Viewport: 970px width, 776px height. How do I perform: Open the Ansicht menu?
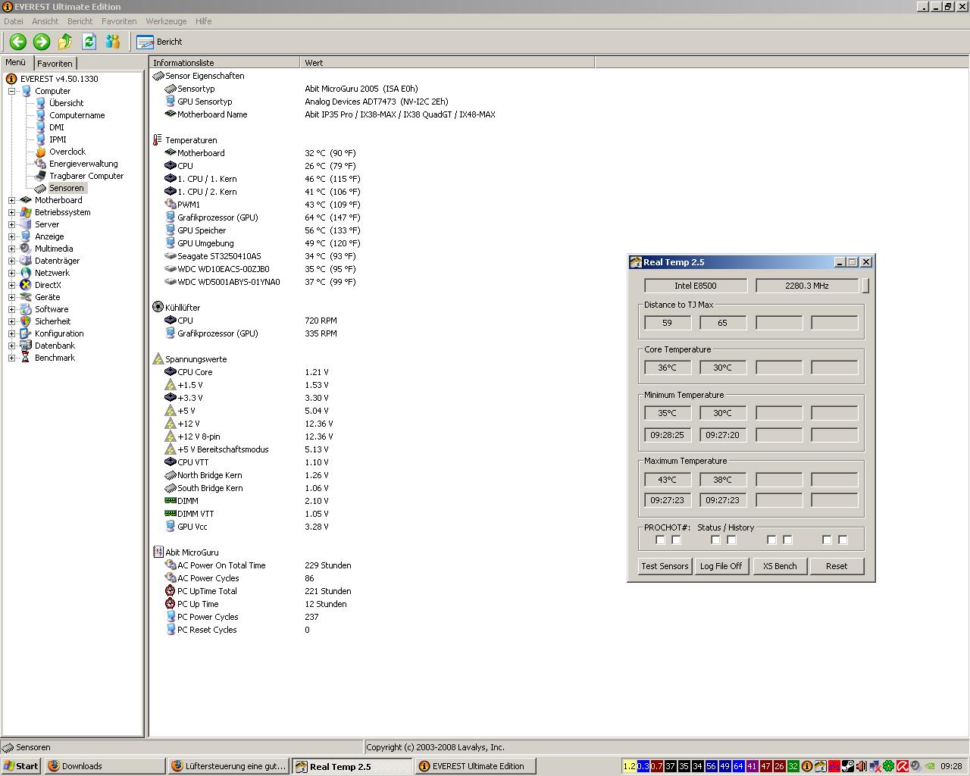(x=45, y=21)
